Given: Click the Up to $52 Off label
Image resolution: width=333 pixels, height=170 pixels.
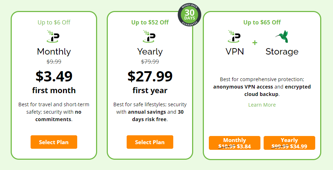Looking at the screenshot, I should coord(150,22).
